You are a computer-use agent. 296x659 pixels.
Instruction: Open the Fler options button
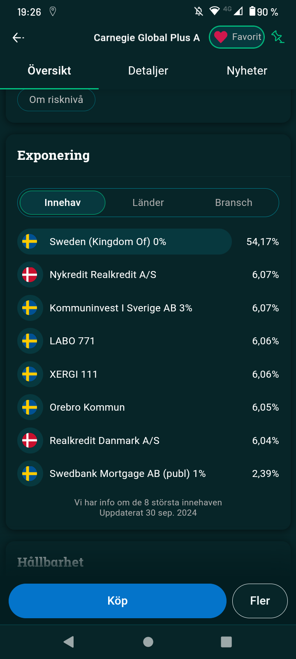point(260,601)
